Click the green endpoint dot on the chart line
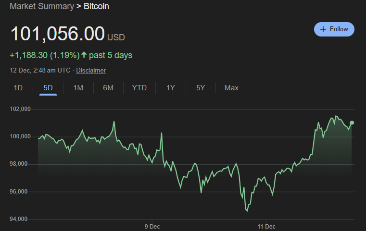The width and height of the screenshot is (366, 231). [352, 123]
